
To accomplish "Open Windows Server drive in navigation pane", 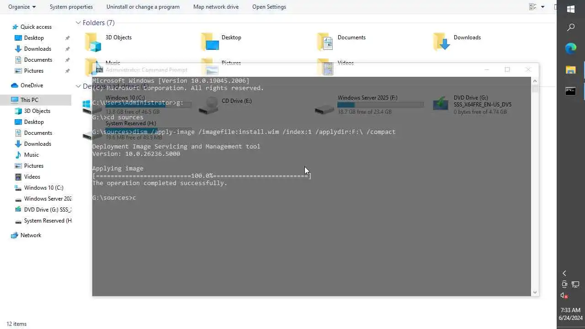I will 48,199.
